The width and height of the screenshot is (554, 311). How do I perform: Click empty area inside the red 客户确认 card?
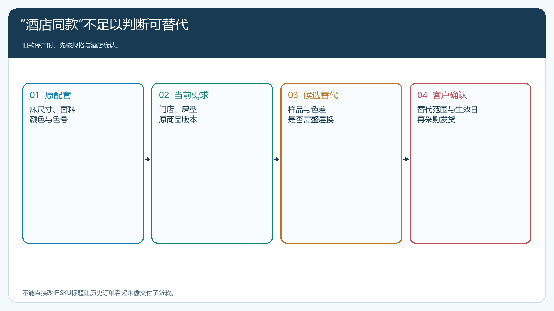pyautogui.click(x=471, y=183)
